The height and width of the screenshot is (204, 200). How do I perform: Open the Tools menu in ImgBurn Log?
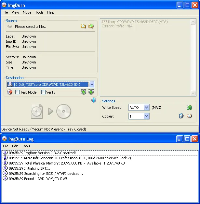(x=26, y=146)
